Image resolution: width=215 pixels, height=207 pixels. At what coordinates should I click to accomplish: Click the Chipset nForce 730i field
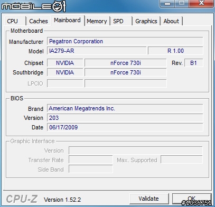click(126, 63)
